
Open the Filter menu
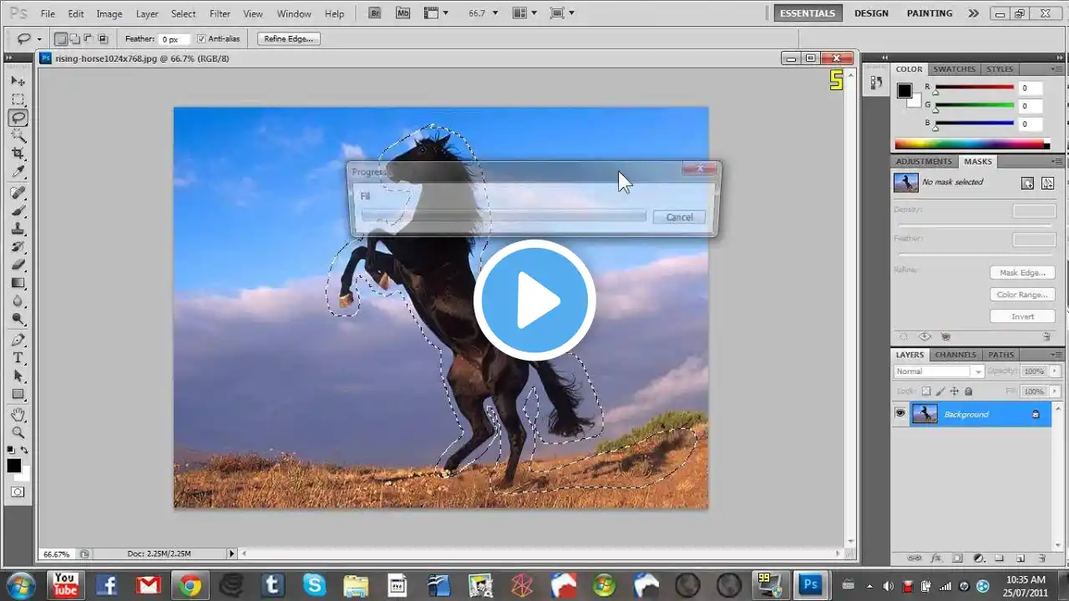click(x=220, y=14)
